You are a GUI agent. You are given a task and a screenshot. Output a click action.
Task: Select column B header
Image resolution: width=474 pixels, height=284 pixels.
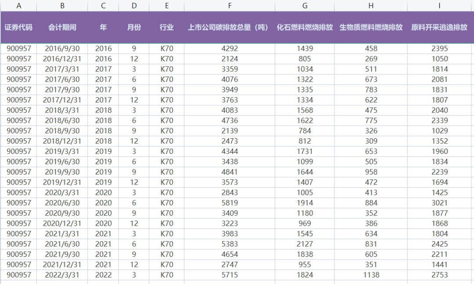coord(62,6)
